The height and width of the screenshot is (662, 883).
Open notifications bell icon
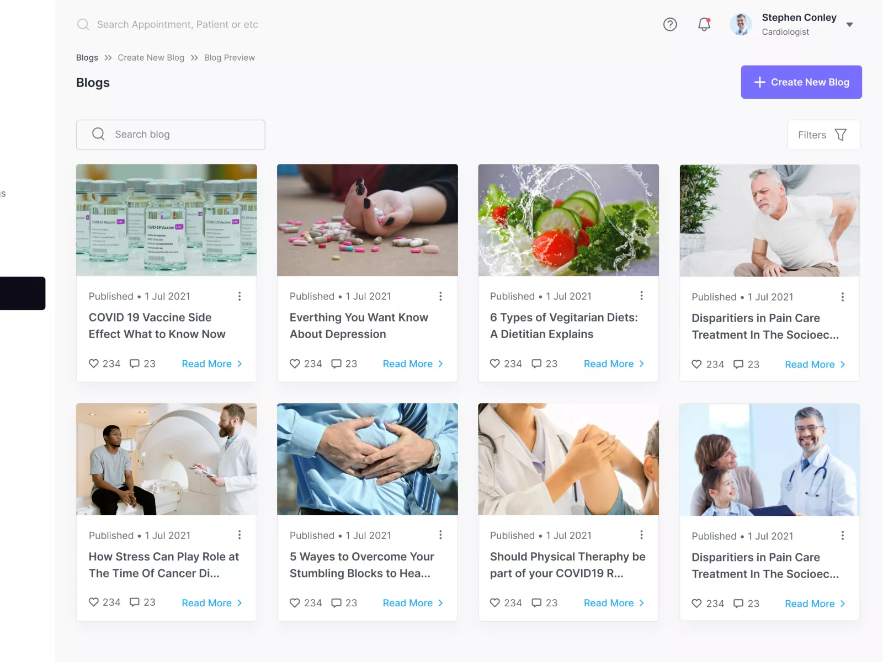(704, 24)
